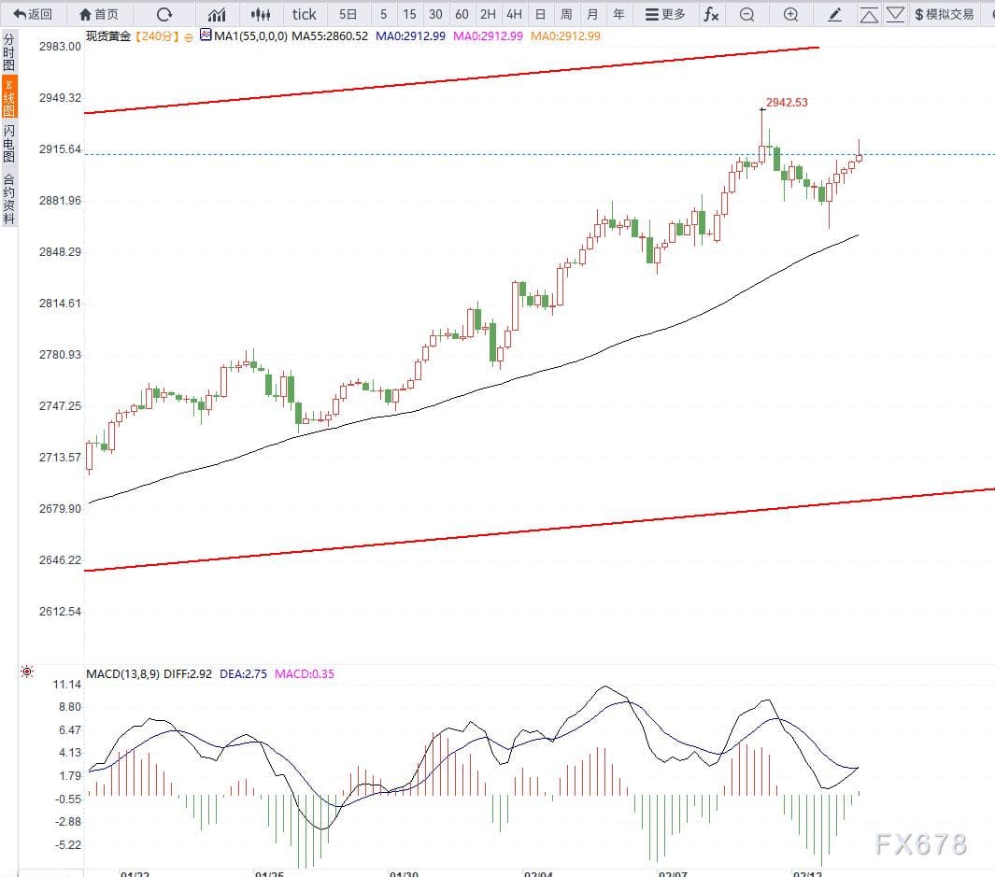Viewport: 995px width, 877px height.
Task: Go to 首页 home page
Action: click(x=98, y=14)
